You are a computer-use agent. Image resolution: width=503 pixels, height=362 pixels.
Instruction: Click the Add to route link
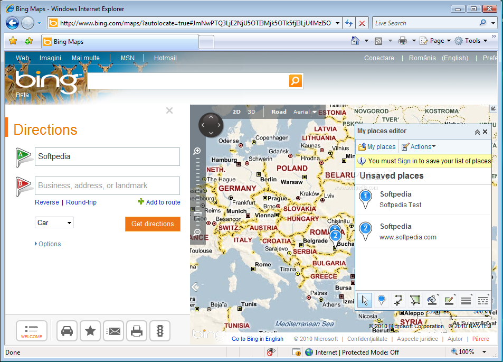click(159, 202)
